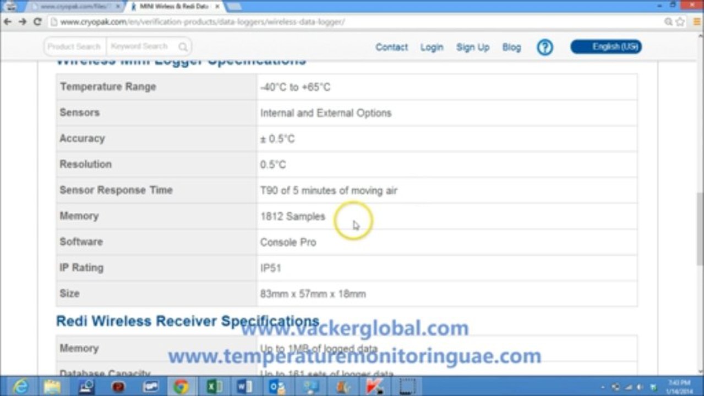The image size is (704, 396).
Task: Open a new tab
Action: tap(234, 6)
